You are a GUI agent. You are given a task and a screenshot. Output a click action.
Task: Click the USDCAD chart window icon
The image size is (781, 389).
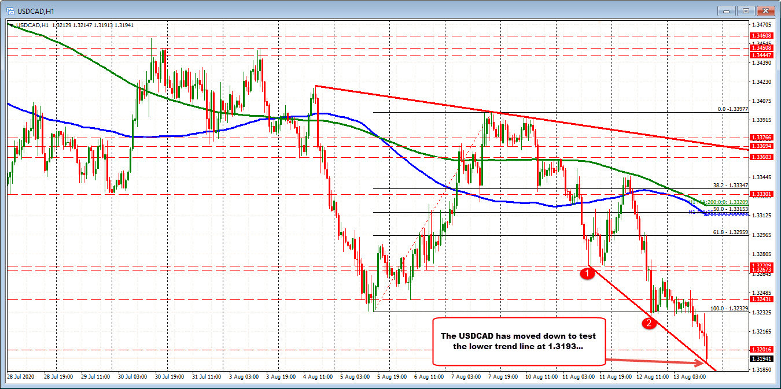point(12,10)
